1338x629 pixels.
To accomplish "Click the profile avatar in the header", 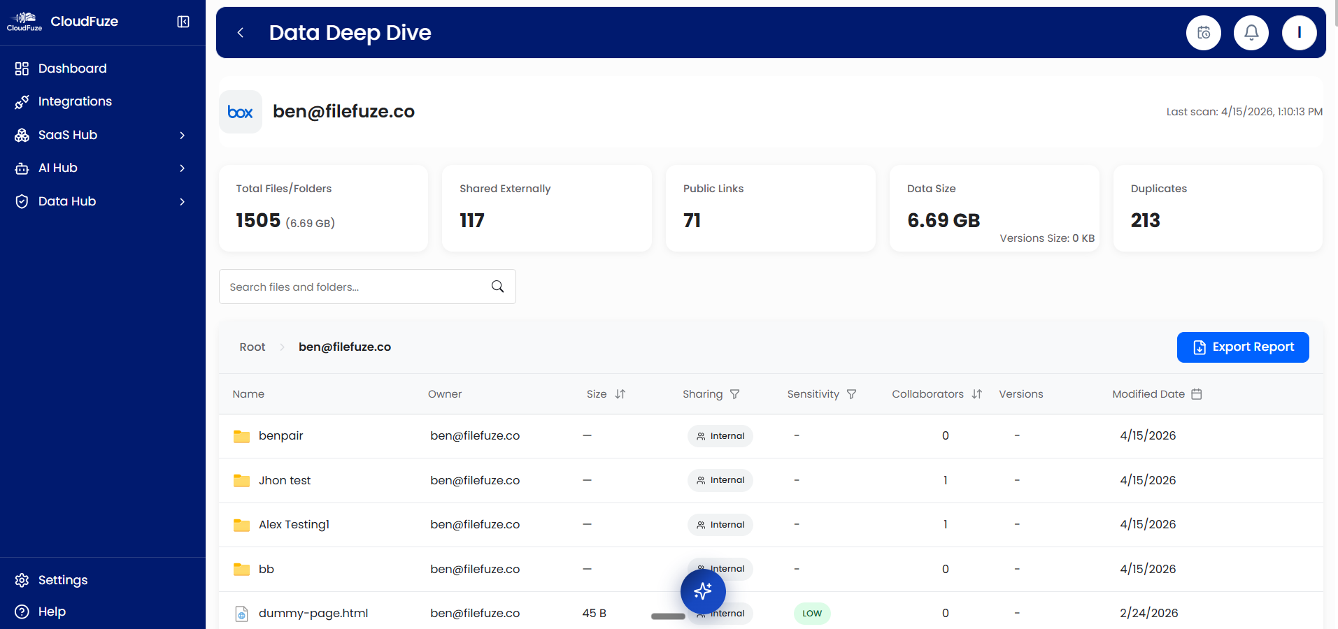I will click(x=1300, y=32).
